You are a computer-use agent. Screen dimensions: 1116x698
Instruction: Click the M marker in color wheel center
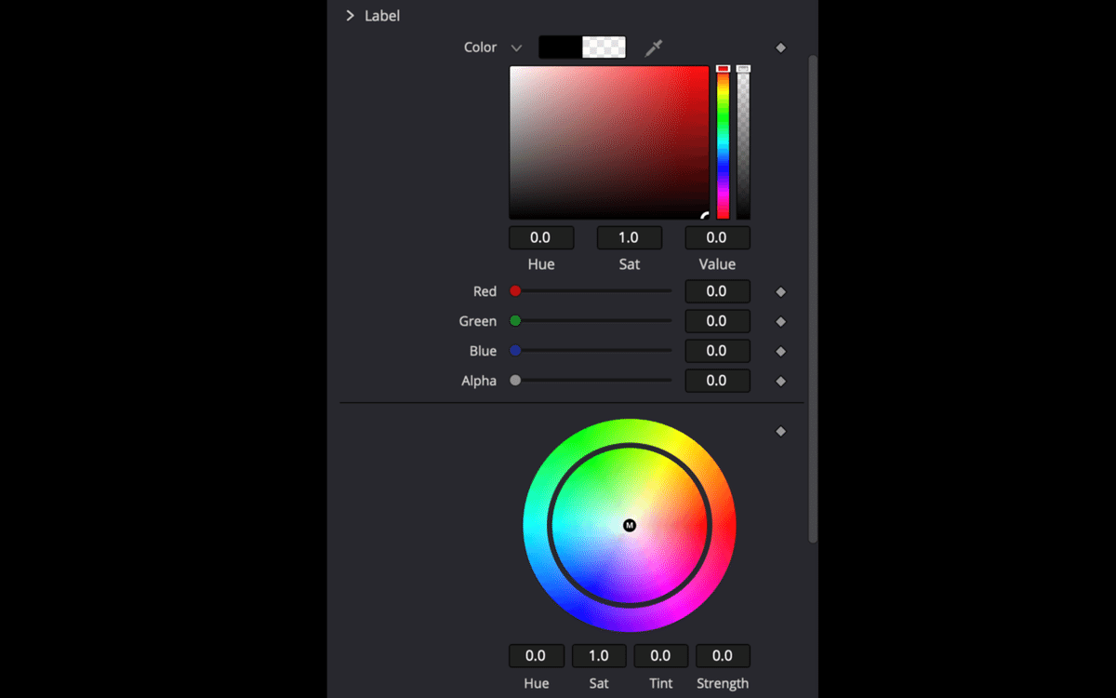(x=630, y=526)
